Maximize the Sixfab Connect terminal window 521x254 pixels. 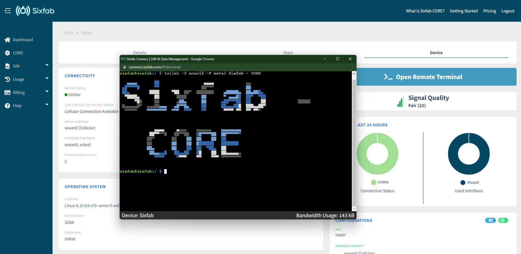click(338, 59)
